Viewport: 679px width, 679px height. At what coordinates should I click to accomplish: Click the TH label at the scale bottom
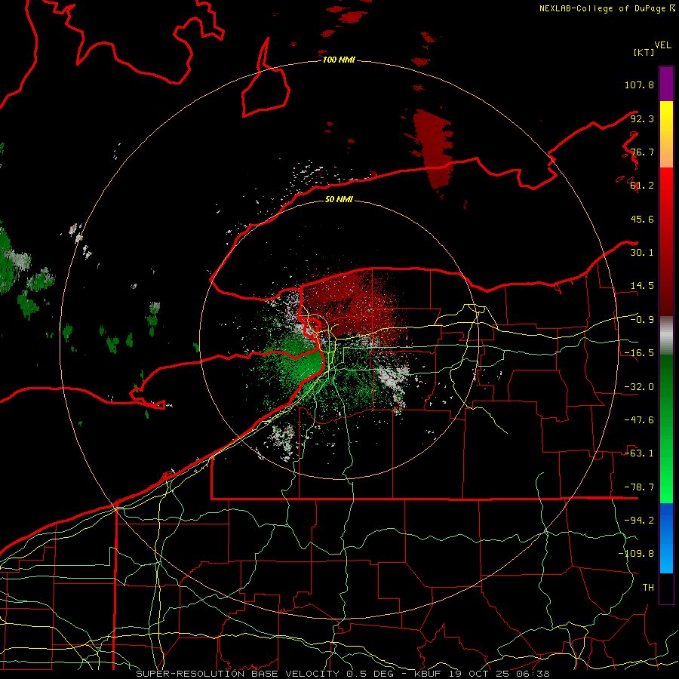[x=648, y=588]
